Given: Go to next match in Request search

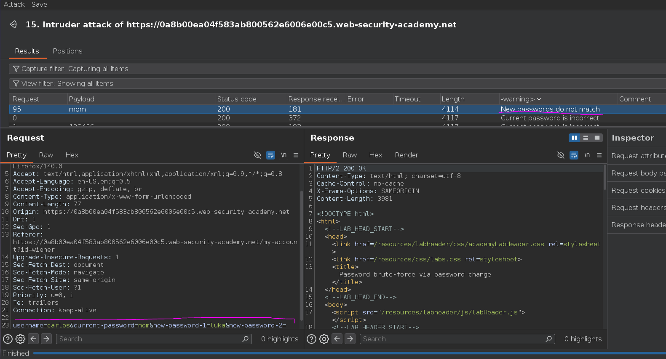Looking at the screenshot, I should [x=47, y=338].
